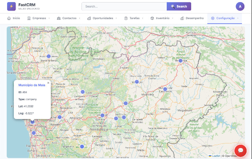The width and height of the screenshot is (252, 159).
Task: Select the marker between Vila Real and Mirandela
Action: point(126,103)
